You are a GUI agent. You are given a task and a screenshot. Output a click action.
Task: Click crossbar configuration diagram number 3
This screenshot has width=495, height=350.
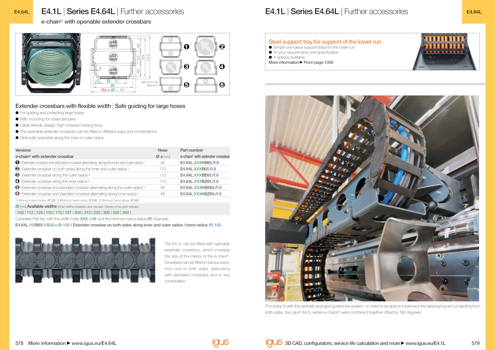coord(171,67)
